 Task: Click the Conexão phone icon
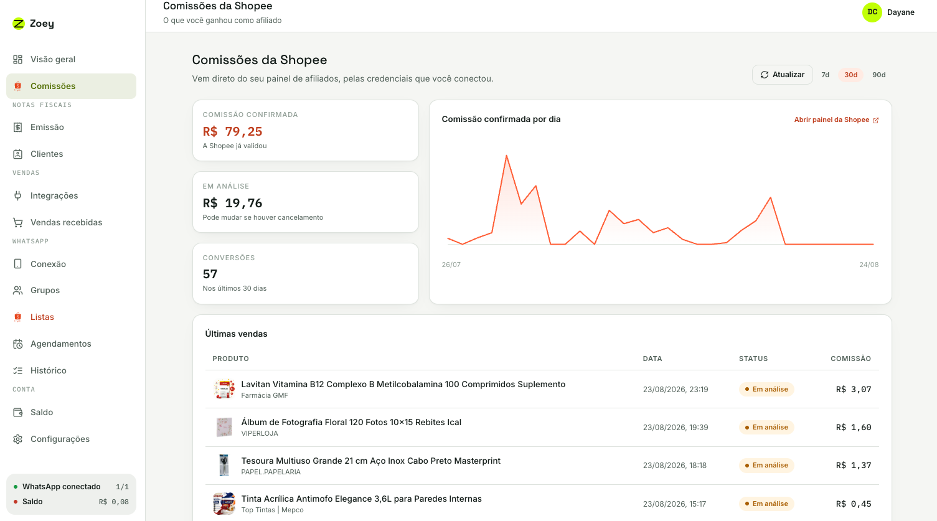(18, 265)
